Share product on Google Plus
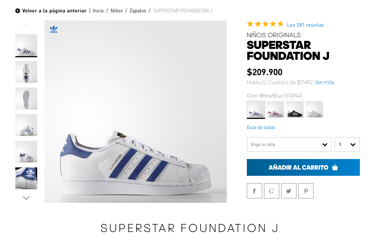This screenshot has height=240, width=373. pos(271,191)
